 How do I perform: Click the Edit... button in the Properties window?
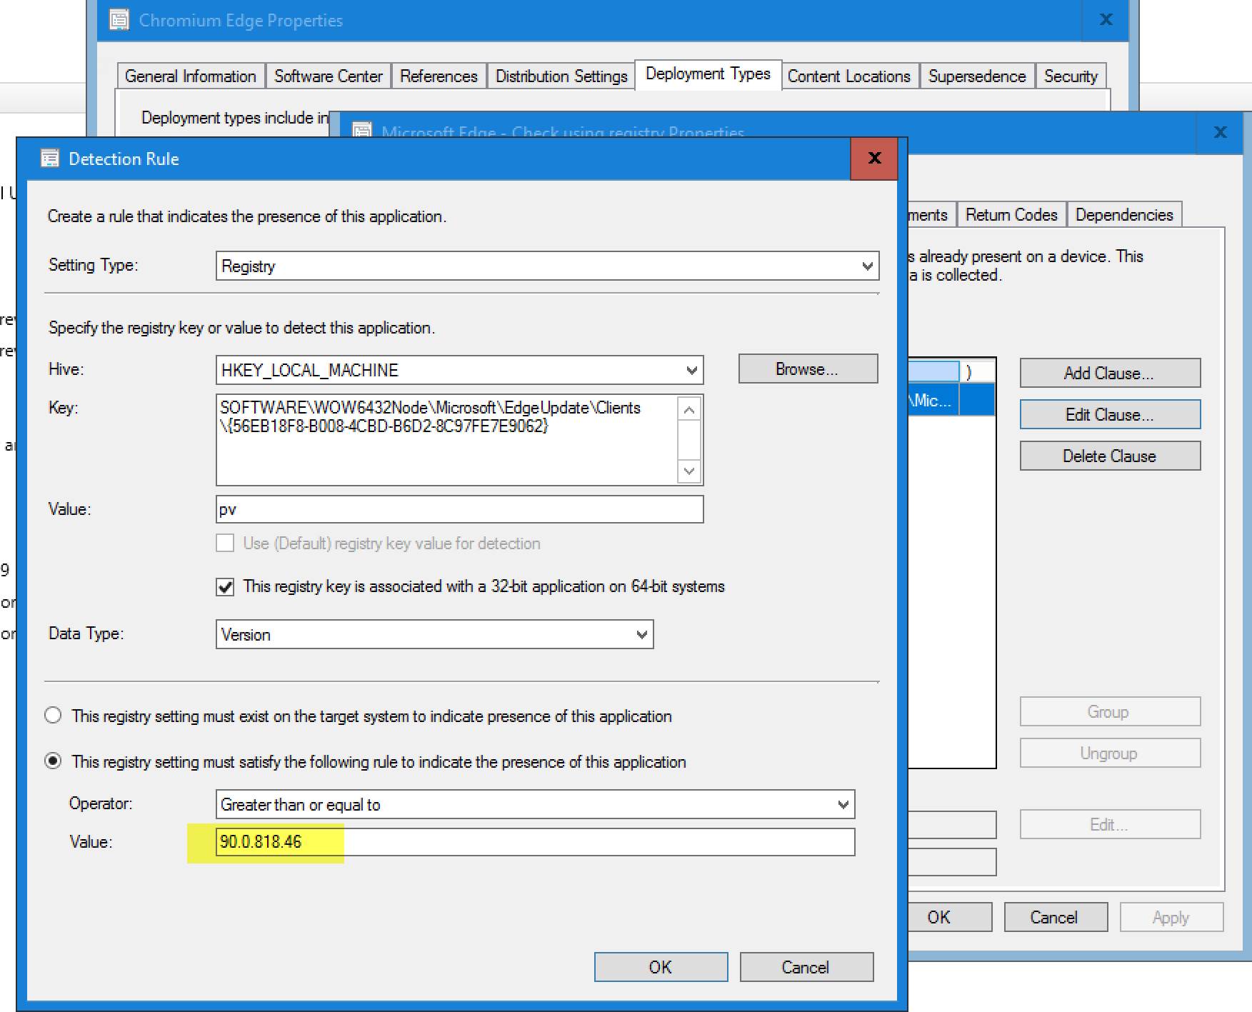coord(1110,824)
